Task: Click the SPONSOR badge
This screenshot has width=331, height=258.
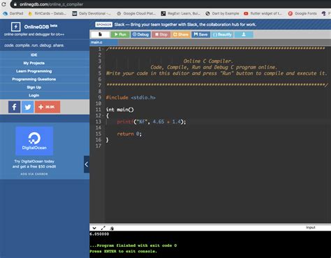Action: 104,24
